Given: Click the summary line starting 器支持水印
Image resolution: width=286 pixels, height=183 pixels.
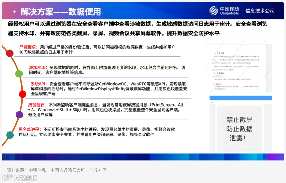Looking at the screenshot, I should click(114, 33).
